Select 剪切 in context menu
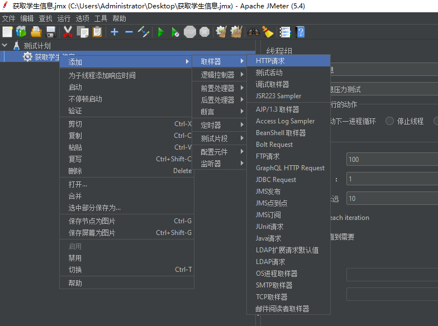Screen dimensions: 438x326 tap(127, 124)
